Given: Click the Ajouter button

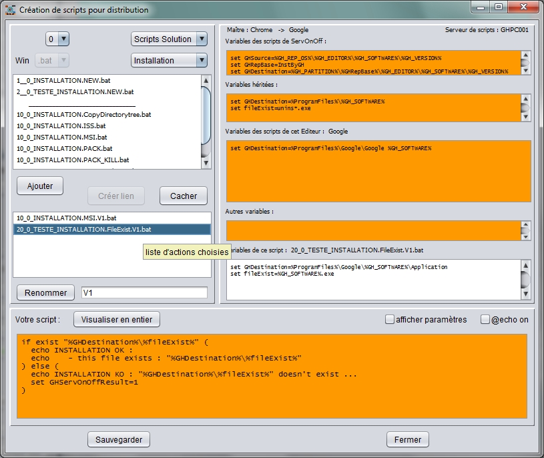Looking at the screenshot, I should [40, 186].
